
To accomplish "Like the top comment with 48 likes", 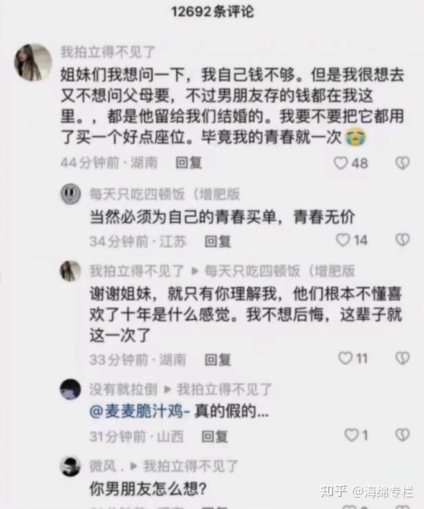I will pos(341,163).
